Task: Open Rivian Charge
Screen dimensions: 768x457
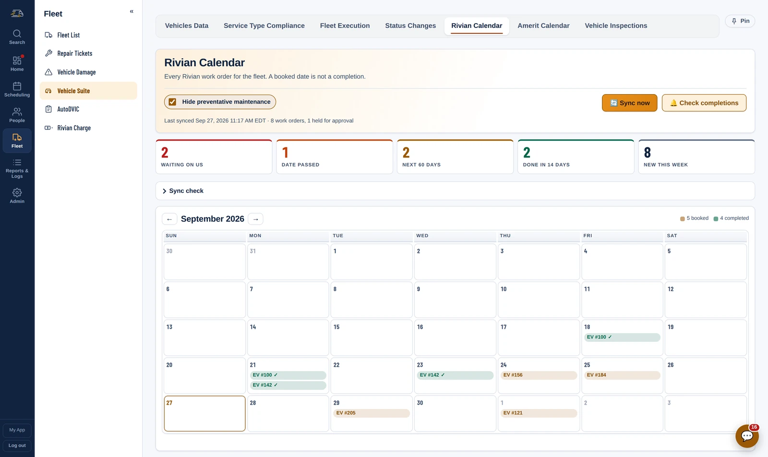Action: (88, 128)
